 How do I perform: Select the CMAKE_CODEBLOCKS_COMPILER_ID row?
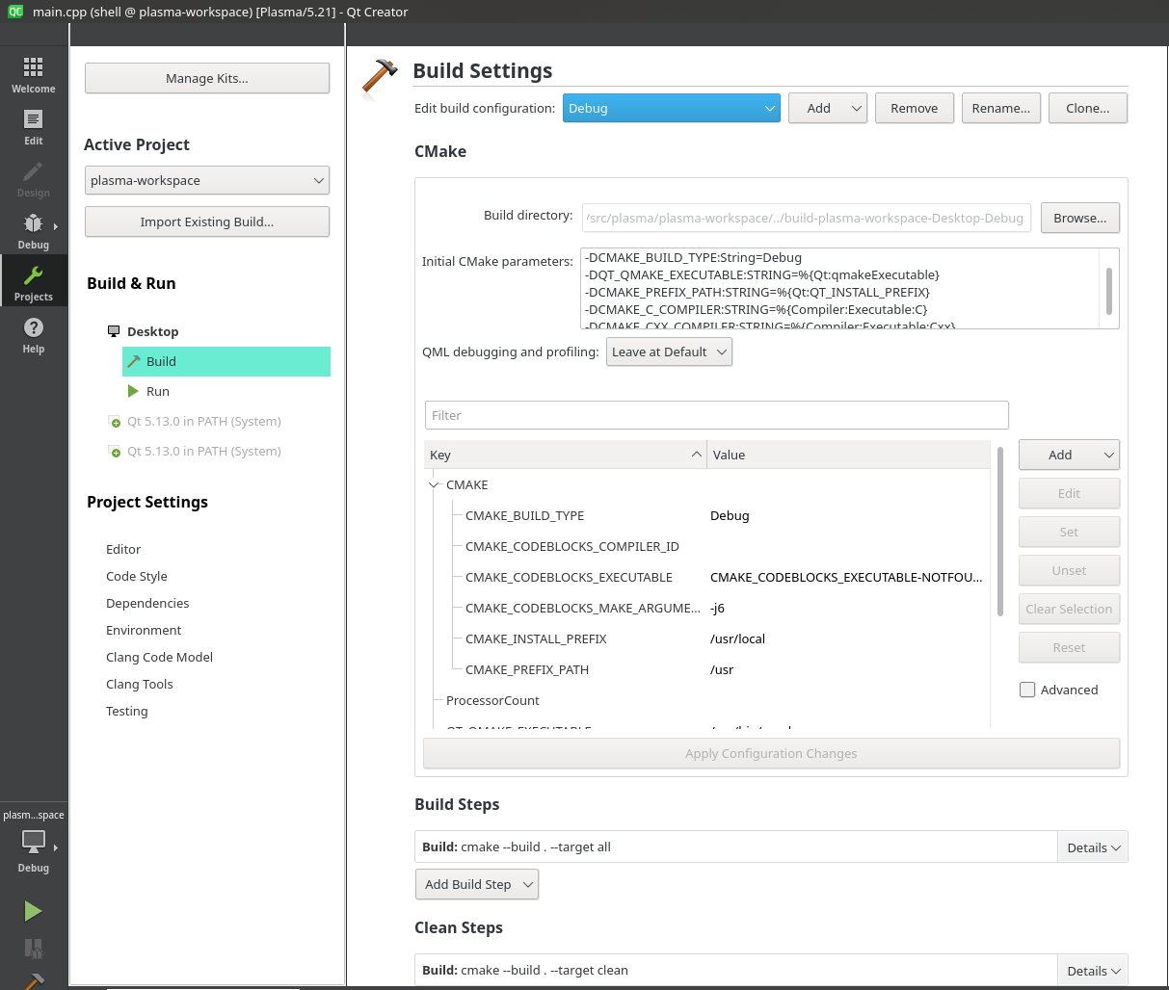pyautogui.click(x=707, y=546)
